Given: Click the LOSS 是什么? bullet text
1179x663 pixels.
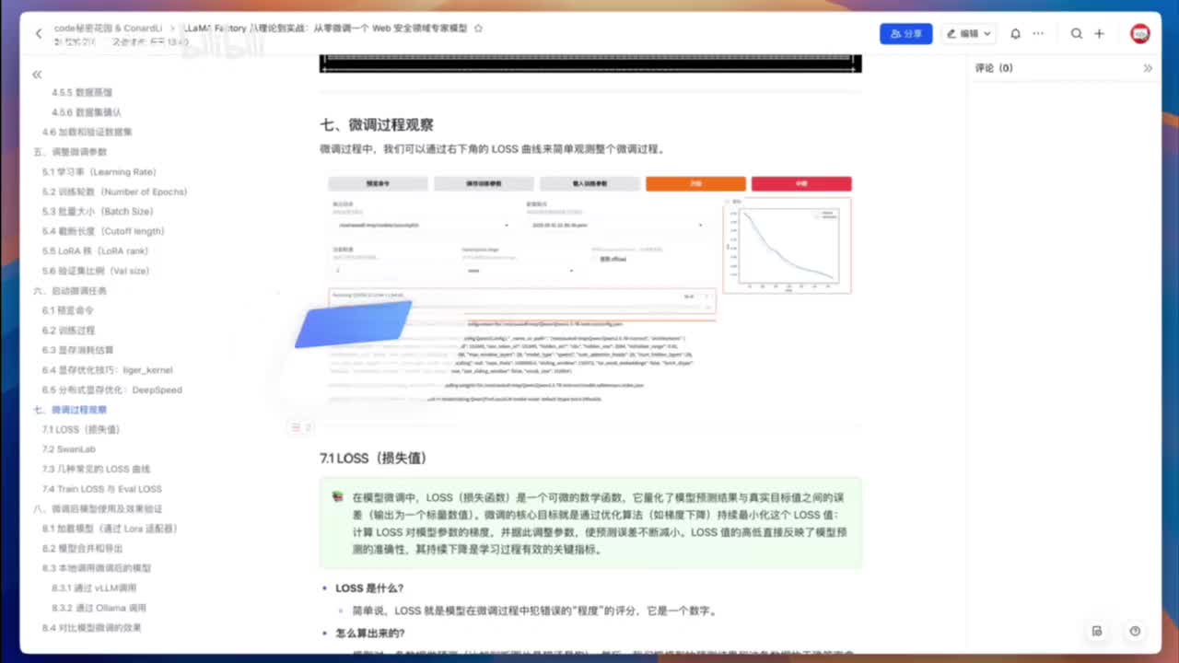Looking at the screenshot, I should point(369,588).
